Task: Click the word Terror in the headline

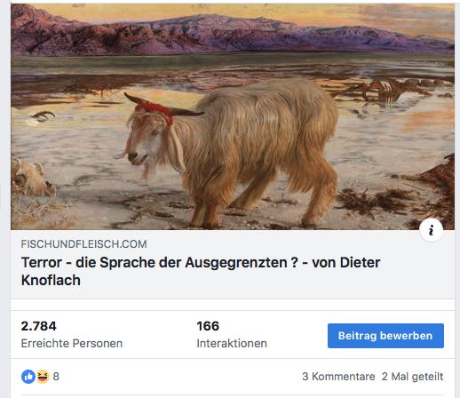Action: click(x=42, y=262)
